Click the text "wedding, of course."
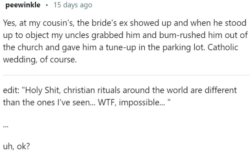250x151 pixels. coord(39,60)
